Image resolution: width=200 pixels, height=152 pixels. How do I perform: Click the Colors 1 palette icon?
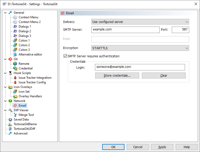coord(15,41)
